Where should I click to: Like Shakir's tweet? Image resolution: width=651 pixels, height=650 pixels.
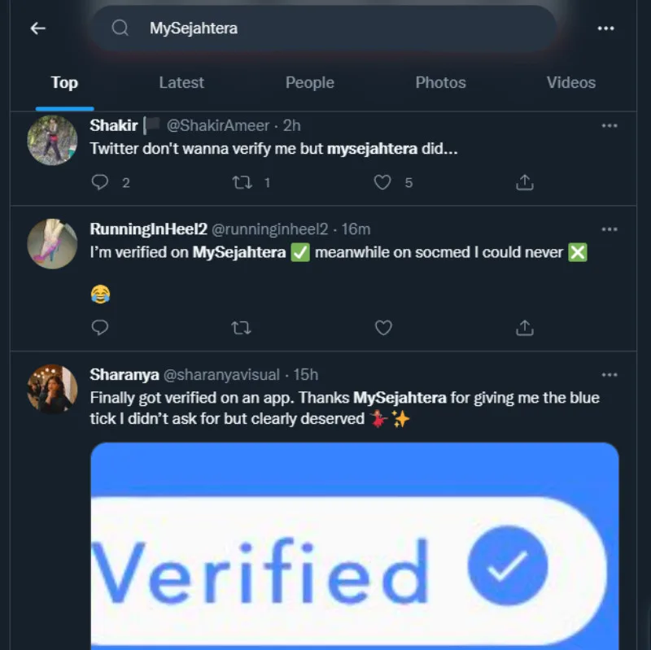[x=382, y=182]
